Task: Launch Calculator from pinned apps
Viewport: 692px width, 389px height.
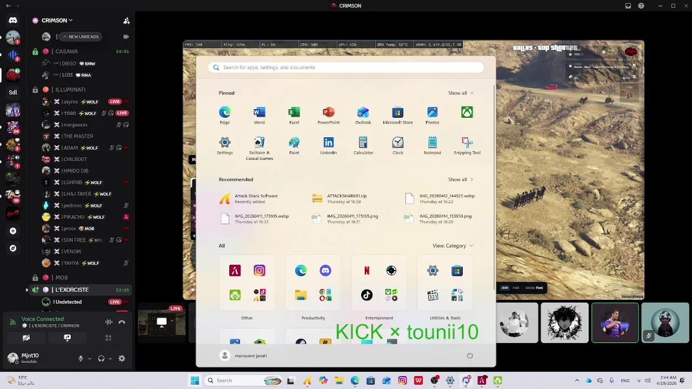Action: point(363,145)
